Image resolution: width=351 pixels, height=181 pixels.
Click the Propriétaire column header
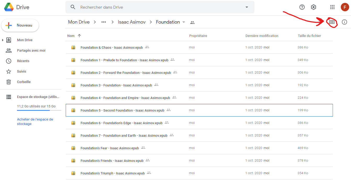(198, 36)
